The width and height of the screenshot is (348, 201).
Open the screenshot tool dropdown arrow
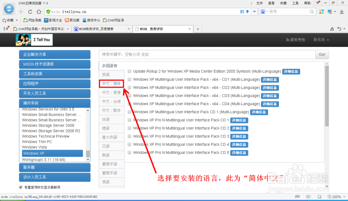click(x=335, y=11)
